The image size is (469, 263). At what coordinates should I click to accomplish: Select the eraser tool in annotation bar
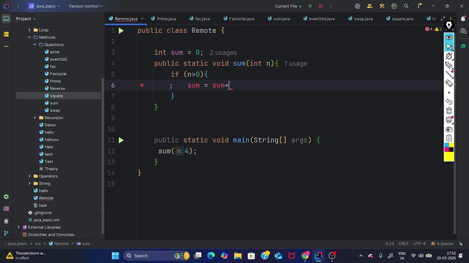click(x=449, y=83)
